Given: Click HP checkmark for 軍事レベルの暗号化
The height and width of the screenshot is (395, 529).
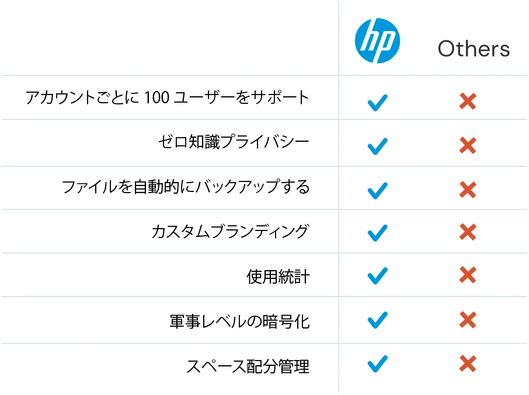Looking at the screenshot, I should click(378, 320).
